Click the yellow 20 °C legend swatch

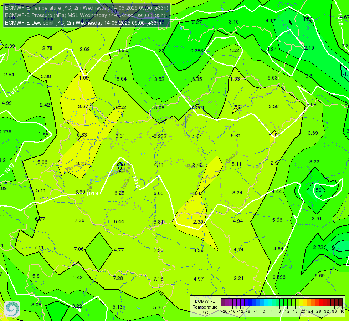coord(301,302)
